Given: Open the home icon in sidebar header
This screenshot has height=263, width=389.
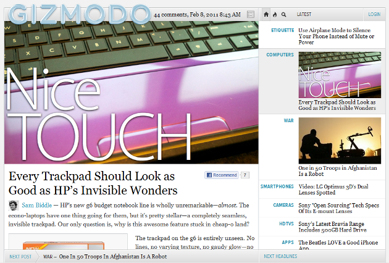Looking at the screenshot, I should (x=266, y=14).
